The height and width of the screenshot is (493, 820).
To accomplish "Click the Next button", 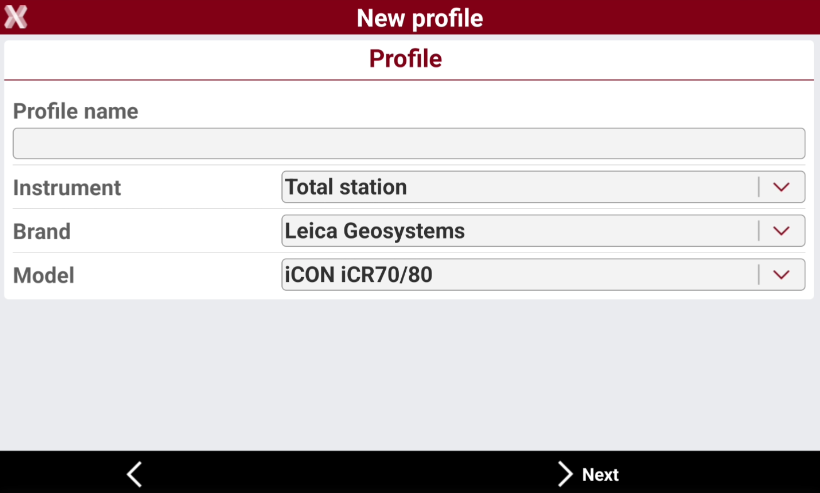I will [x=588, y=474].
